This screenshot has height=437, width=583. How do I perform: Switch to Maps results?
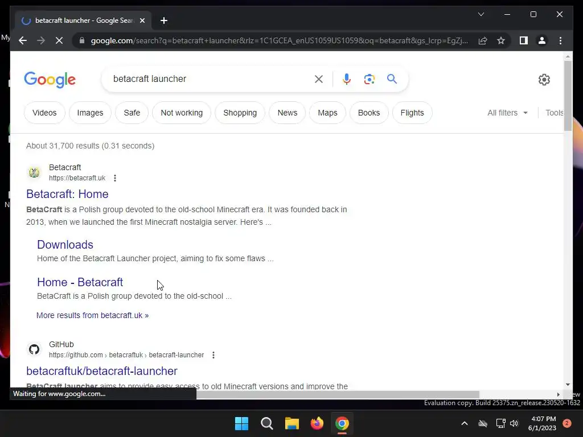pos(327,113)
